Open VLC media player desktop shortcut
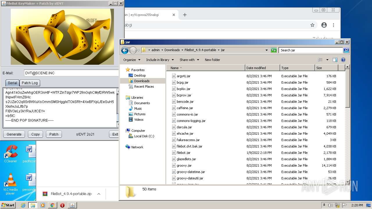This screenshot has width=372, height=209. [10, 184]
